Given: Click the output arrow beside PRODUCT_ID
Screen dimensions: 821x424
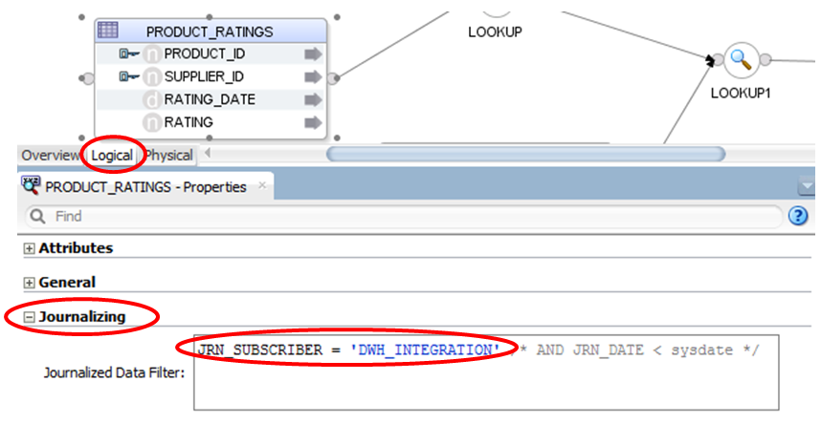Looking at the screenshot, I should click(313, 53).
